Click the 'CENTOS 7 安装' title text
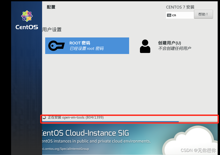Screen dimensions: 220x155 (x=180, y=7)
